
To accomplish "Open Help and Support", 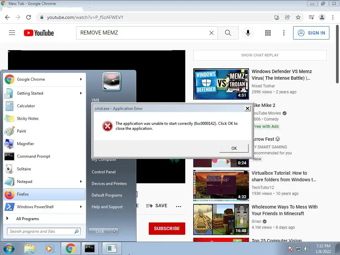I will (x=107, y=207).
